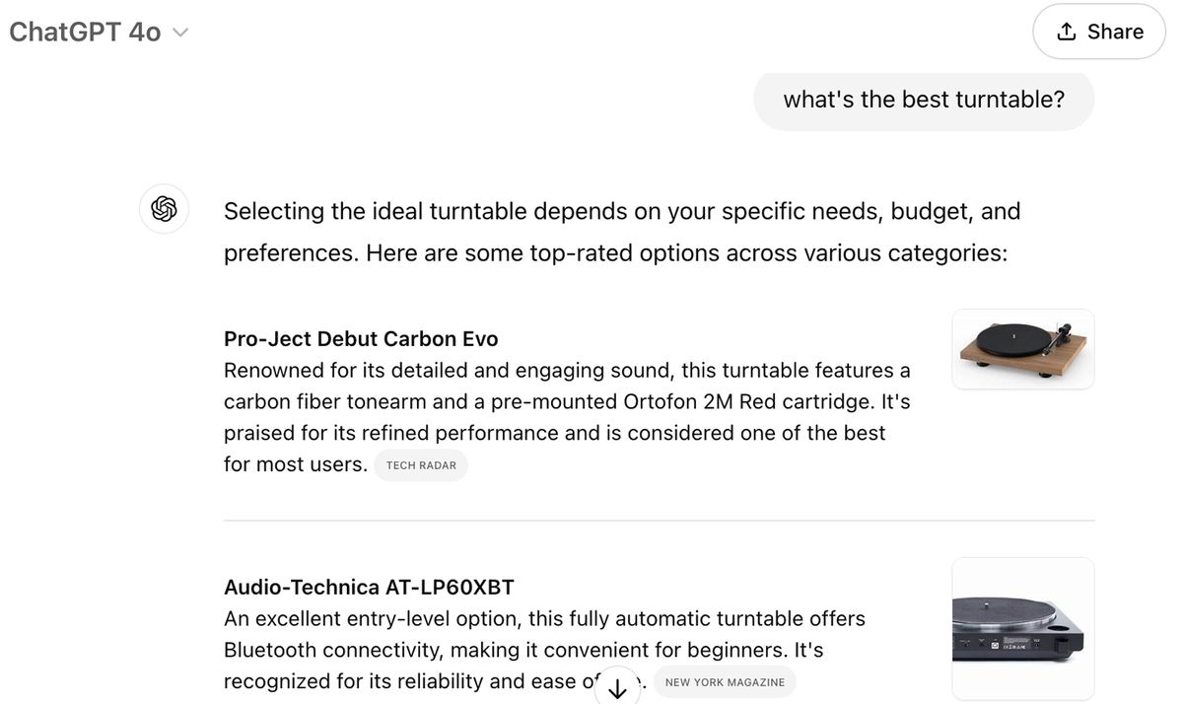Click the upload arrow icon in Share
The image size is (1183, 704).
tap(1066, 32)
